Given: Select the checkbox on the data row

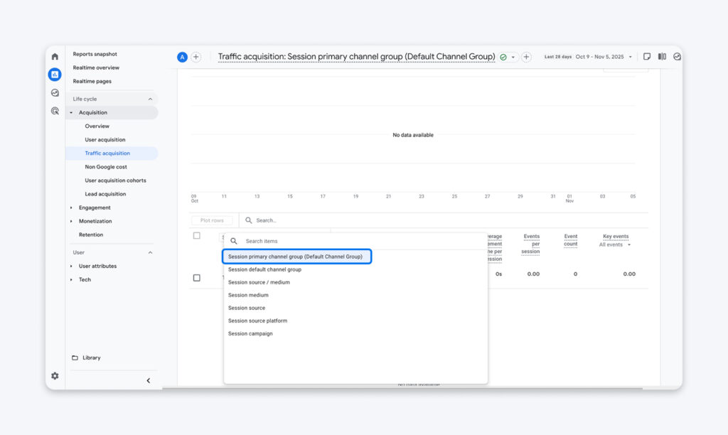Looking at the screenshot, I should [x=197, y=278].
